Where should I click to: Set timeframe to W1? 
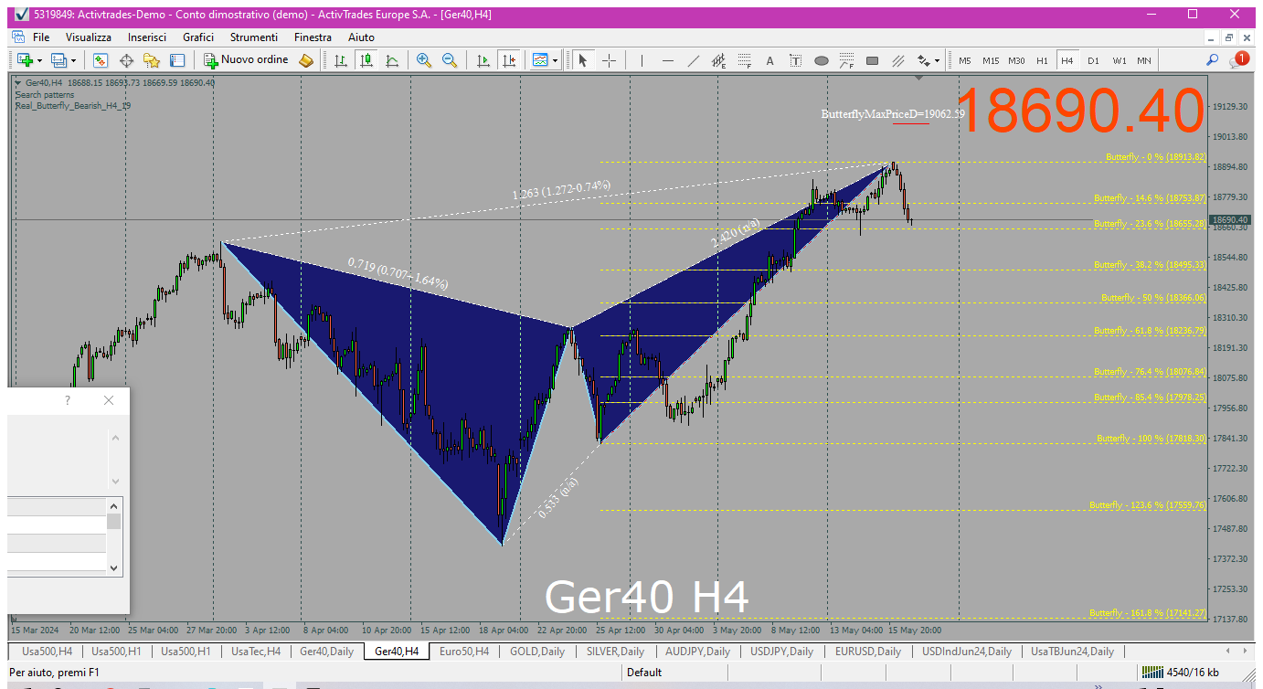[x=1119, y=60]
